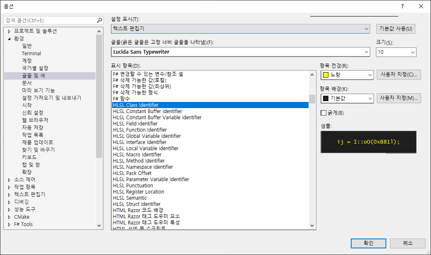
Task: Select the 시작 tree item
Action: coord(27,105)
